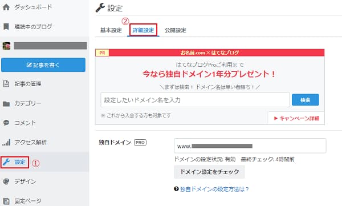Click the ドメイン設定をチェック button
Viewport: 342px width, 206px height.
click(x=209, y=172)
